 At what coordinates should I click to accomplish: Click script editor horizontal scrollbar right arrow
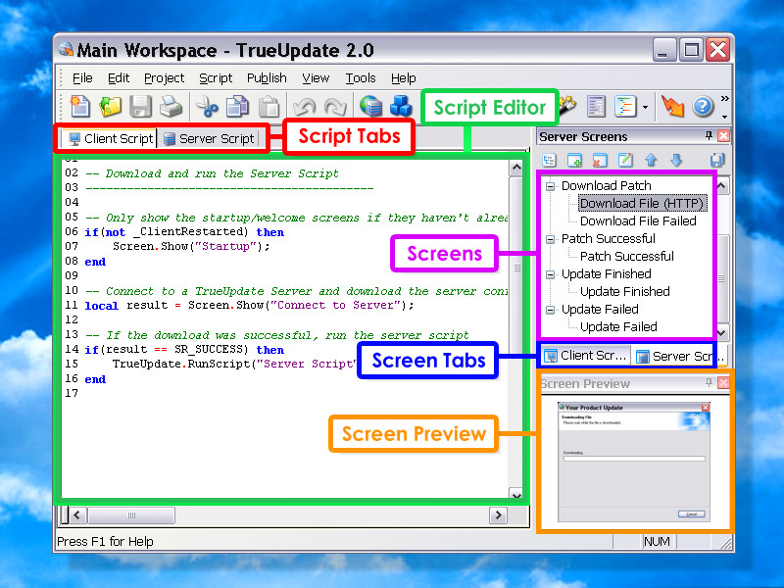[x=498, y=515]
